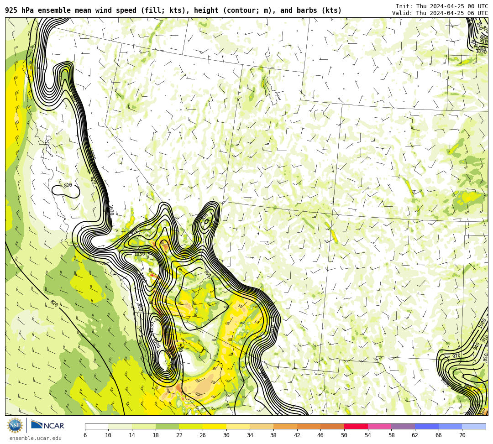Image resolution: width=493 pixels, height=444 pixels.
Task: Pick the pale yellow 30–34 kts colorbar segment
Action: 238,426
